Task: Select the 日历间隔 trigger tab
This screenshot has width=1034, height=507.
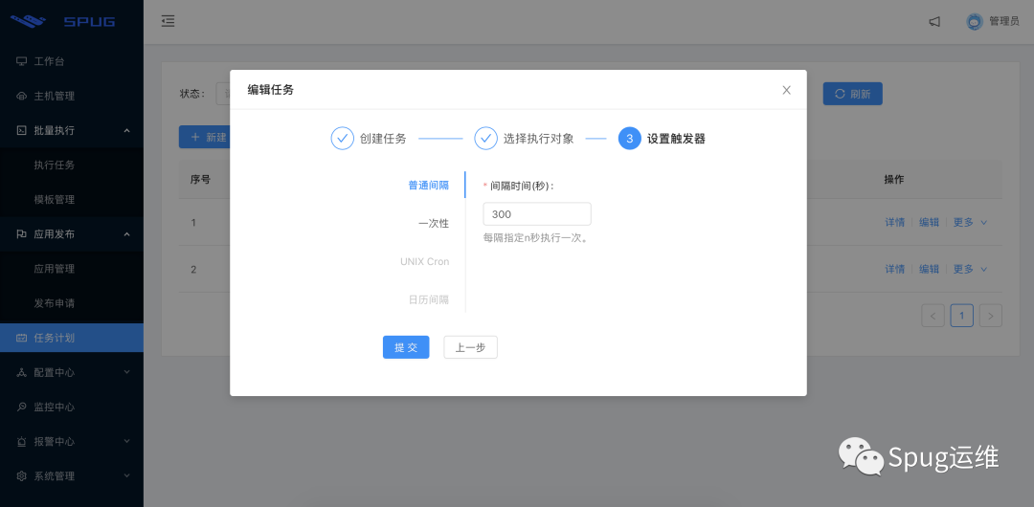Action: 429,300
